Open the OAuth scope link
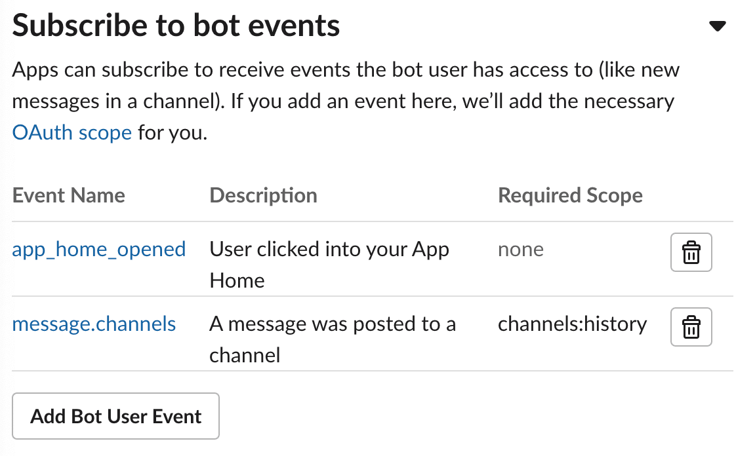This screenshot has height=456, width=736. [x=72, y=133]
